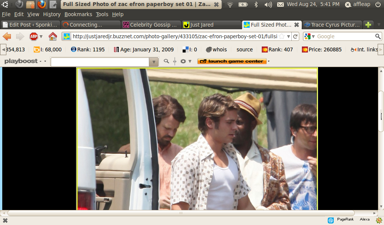Viewport: 384px width, 225px height.
Task: Click the Rank: 407 entry
Action: [277, 49]
